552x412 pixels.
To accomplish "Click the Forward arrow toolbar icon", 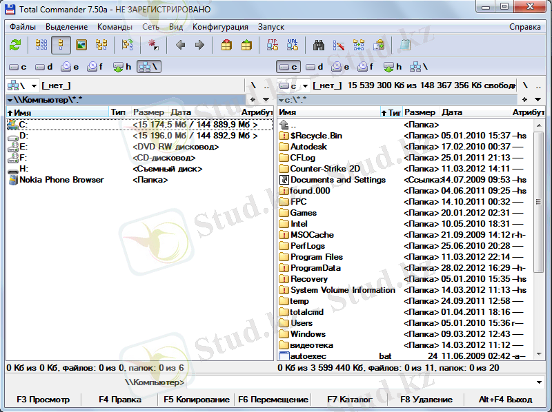I will [200, 45].
